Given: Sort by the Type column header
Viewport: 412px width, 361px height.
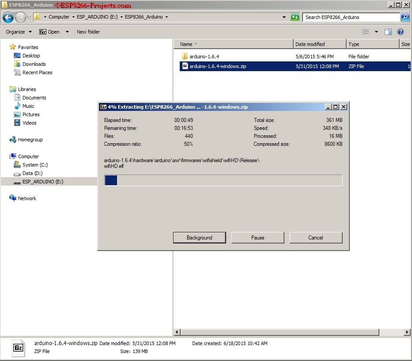Looking at the screenshot, I should (x=373, y=44).
